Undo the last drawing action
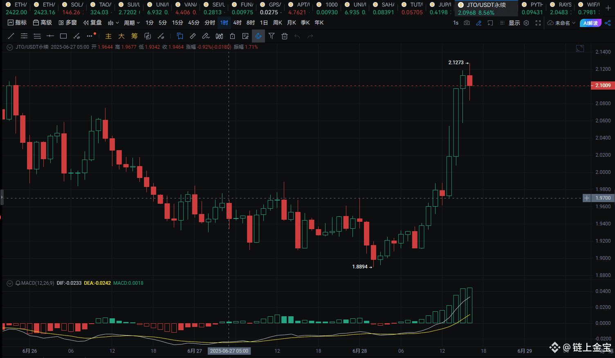This screenshot has width=615, height=358. pyautogui.click(x=297, y=36)
